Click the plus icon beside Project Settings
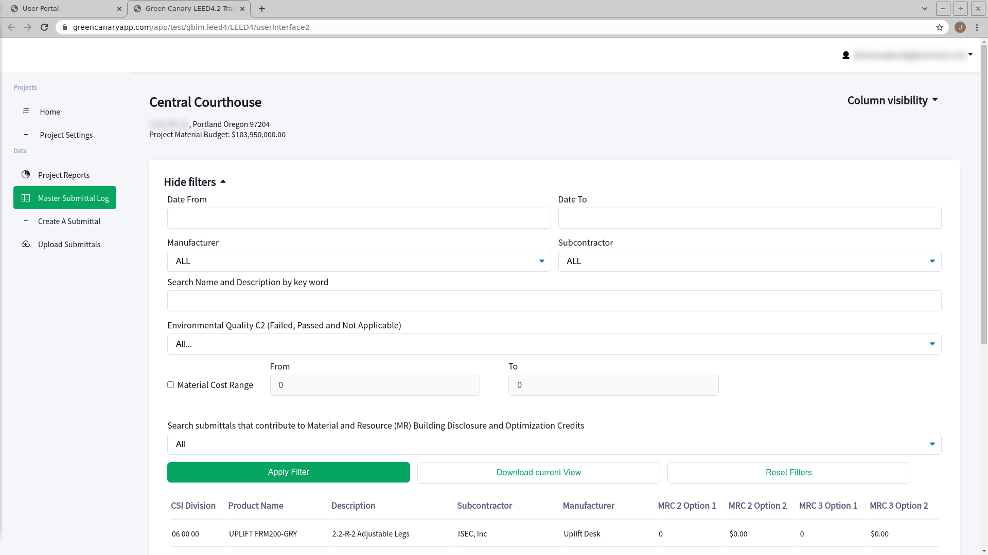The height and width of the screenshot is (555, 988). tap(26, 134)
